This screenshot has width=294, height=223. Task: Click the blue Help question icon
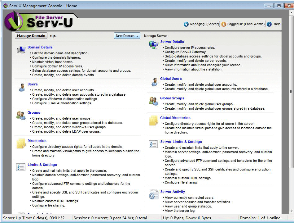click(x=269, y=24)
